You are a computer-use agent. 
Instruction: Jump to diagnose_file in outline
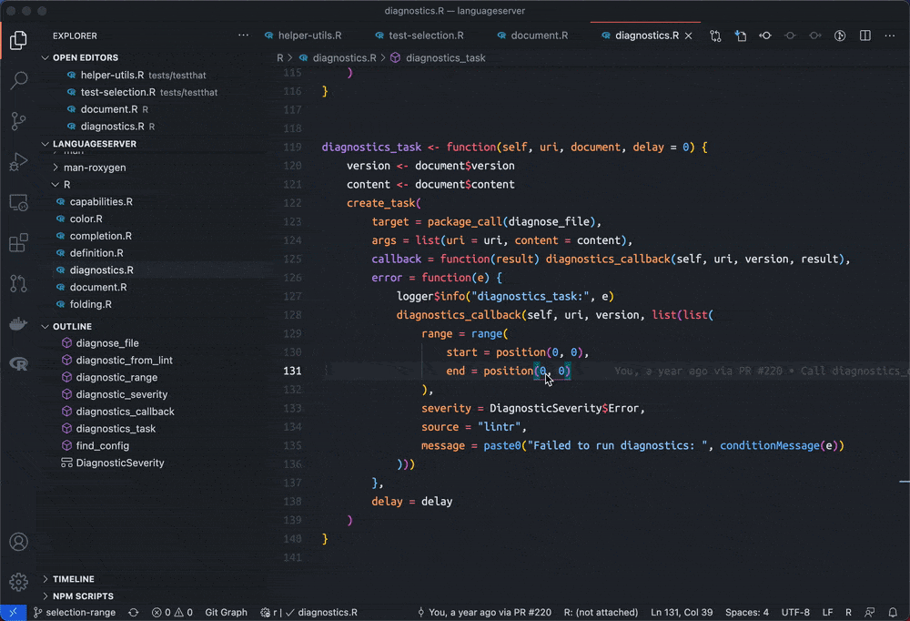click(x=107, y=342)
